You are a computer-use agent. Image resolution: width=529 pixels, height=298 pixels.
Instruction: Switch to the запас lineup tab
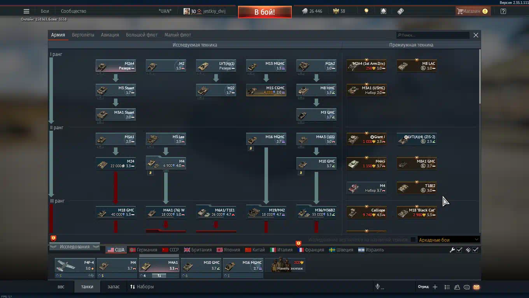(x=114, y=287)
